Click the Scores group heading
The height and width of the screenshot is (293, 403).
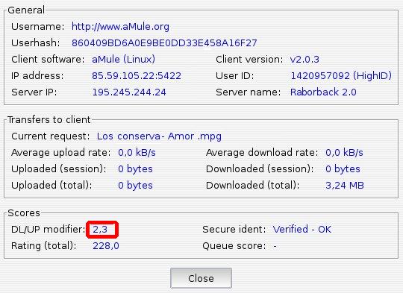click(24, 213)
